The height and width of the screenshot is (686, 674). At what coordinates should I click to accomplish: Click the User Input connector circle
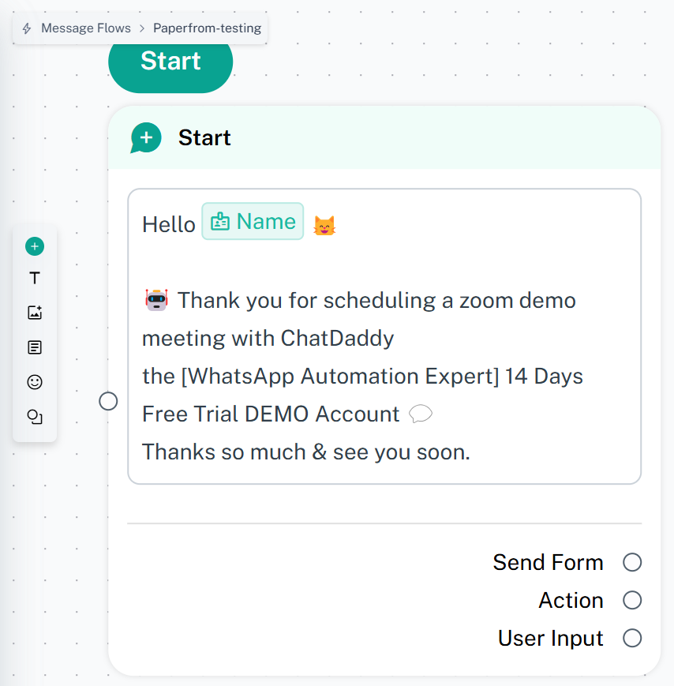point(632,638)
